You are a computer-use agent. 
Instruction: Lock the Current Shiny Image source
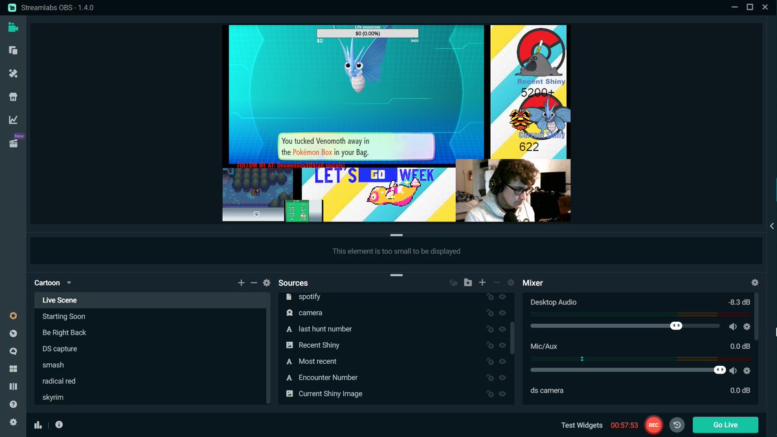pyautogui.click(x=490, y=394)
